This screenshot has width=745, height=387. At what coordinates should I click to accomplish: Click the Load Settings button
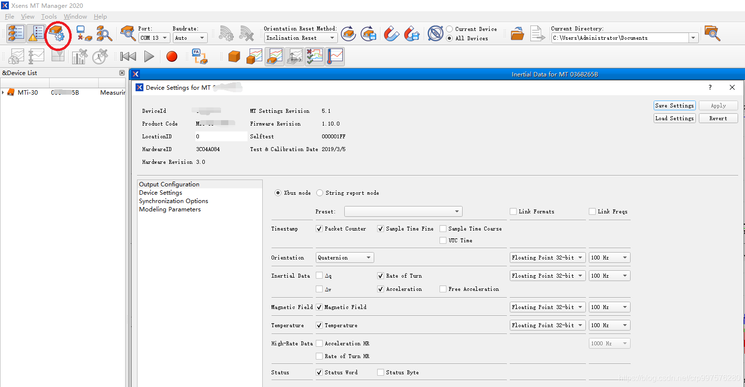click(675, 118)
